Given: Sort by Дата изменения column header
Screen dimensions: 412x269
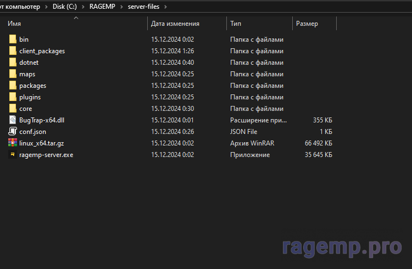Looking at the screenshot, I should [175, 24].
